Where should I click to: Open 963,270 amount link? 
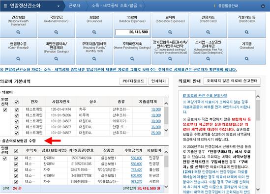click(x=136, y=182)
